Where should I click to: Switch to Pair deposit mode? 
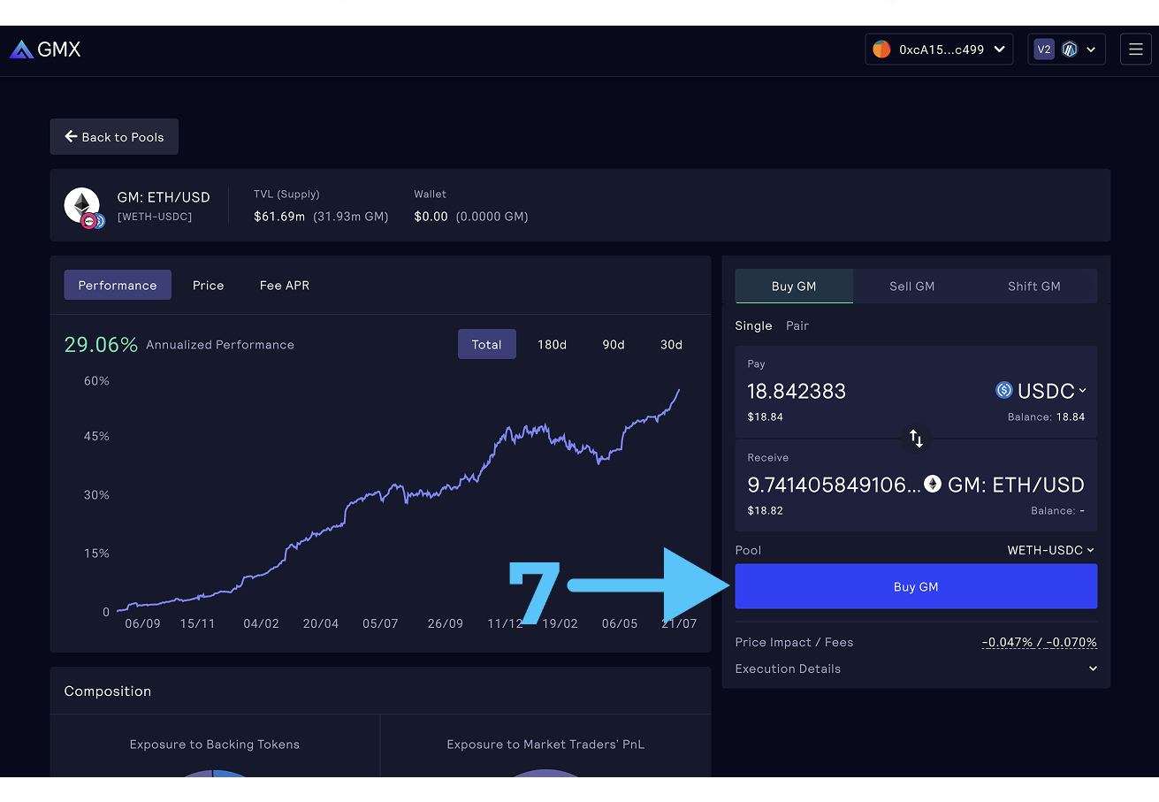[797, 325]
